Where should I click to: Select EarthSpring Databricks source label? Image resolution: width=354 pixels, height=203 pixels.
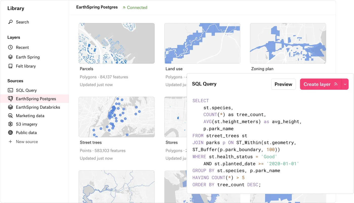coord(38,107)
